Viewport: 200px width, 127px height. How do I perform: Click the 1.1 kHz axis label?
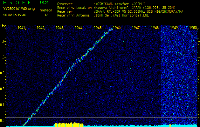click(3, 42)
